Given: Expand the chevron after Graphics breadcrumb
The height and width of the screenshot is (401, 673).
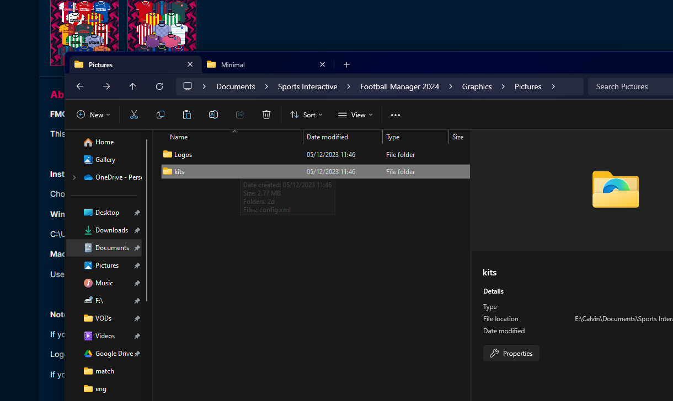Looking at the screenshot, I should coord(503,86).
